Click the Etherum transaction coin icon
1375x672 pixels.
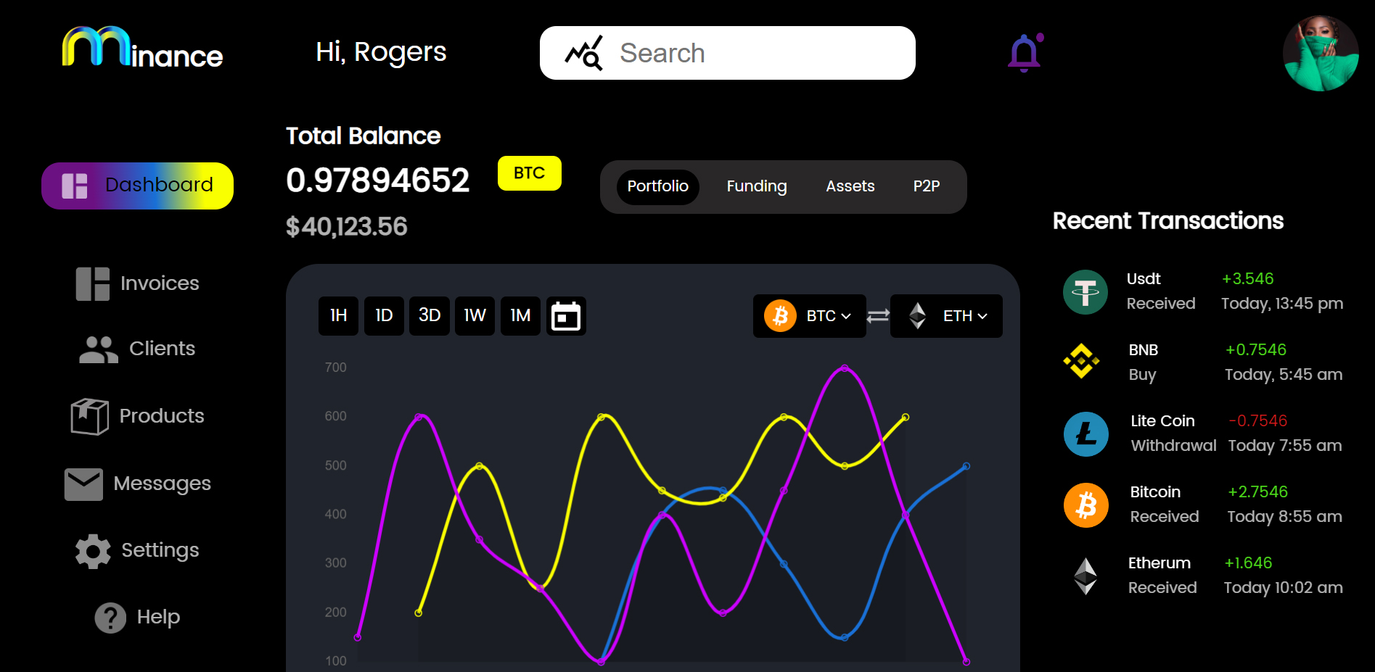click(x=1085, y=576)
